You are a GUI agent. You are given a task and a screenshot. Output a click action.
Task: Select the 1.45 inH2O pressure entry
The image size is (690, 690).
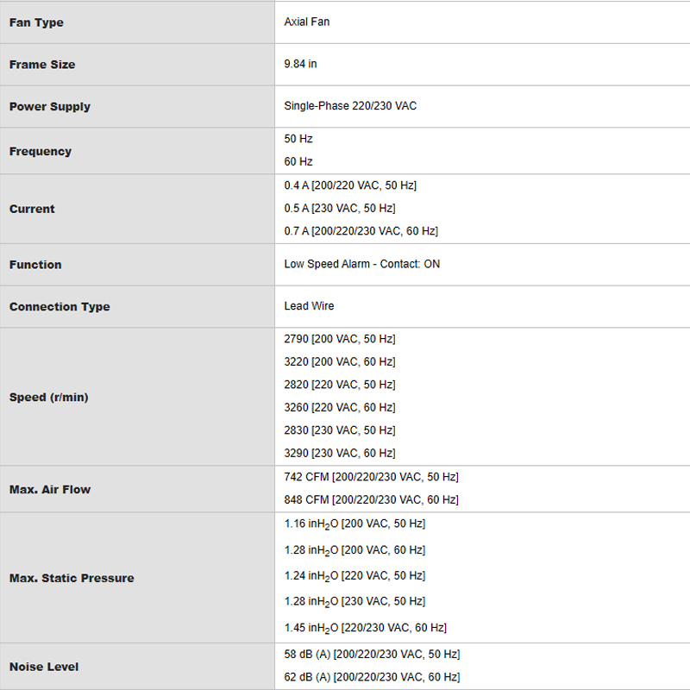click(365, 628)
